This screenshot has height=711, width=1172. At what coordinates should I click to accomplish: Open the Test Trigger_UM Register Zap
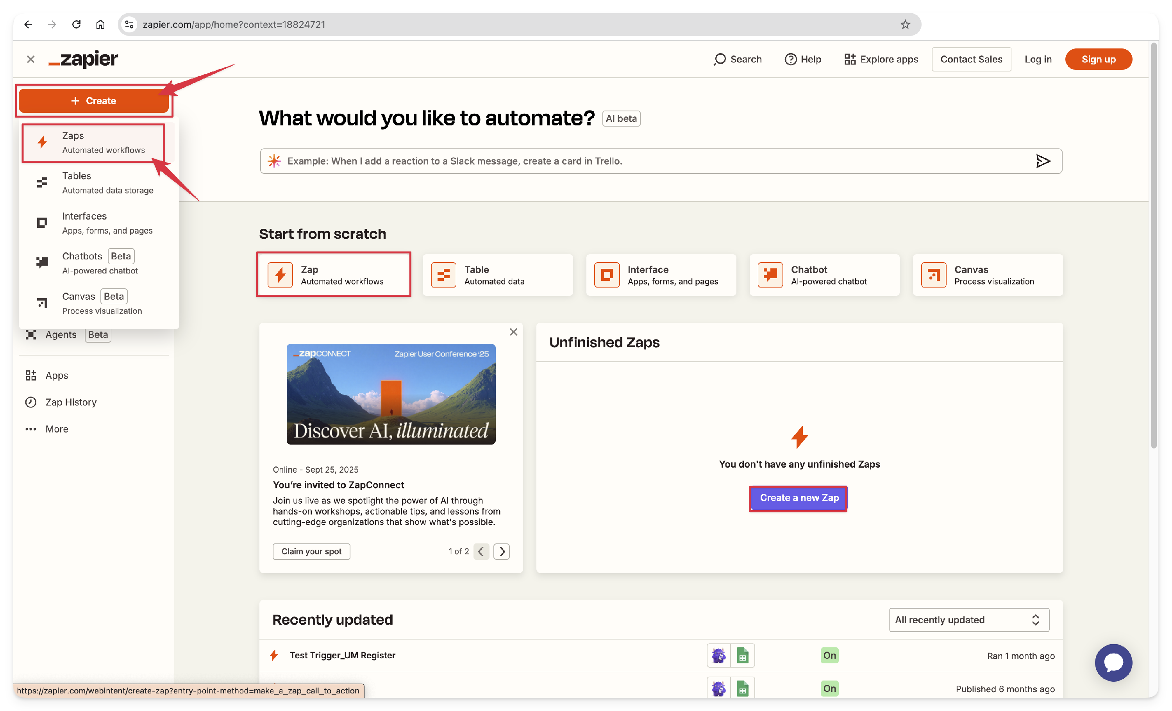(x=342, y=655)
